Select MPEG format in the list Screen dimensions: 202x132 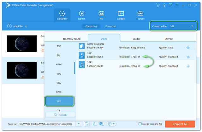point(59,64)
